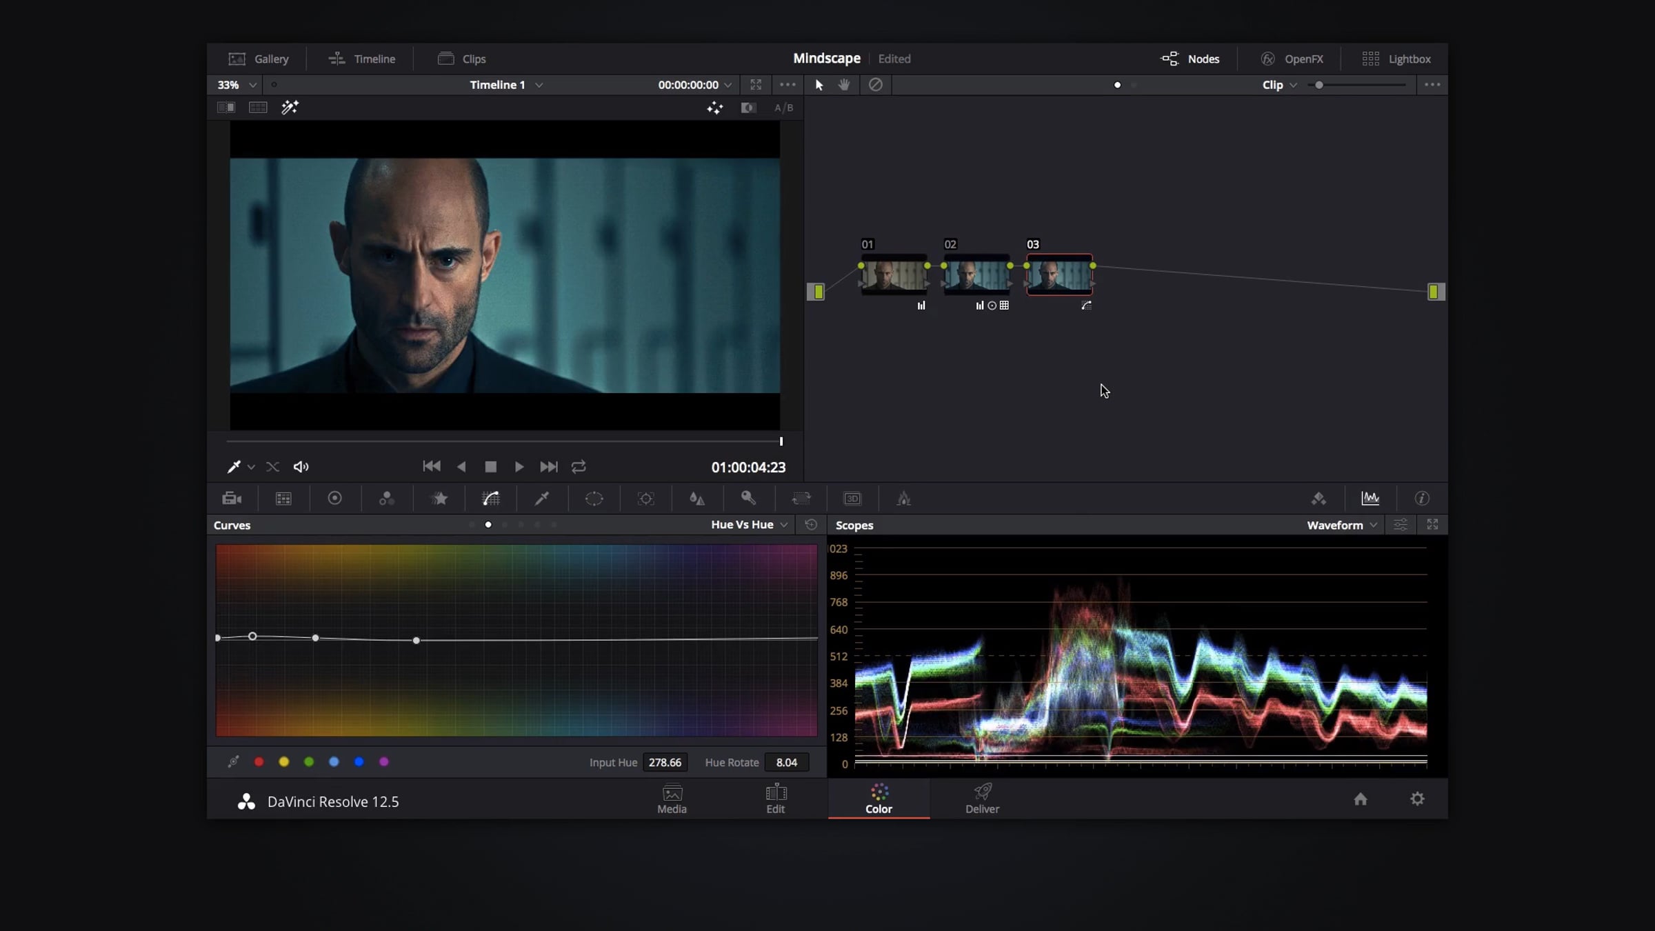Image resolution: width=1655 pixels, height=931 pixels.
Task: Expand the viewer to full screen
Action: click(756, 85)
